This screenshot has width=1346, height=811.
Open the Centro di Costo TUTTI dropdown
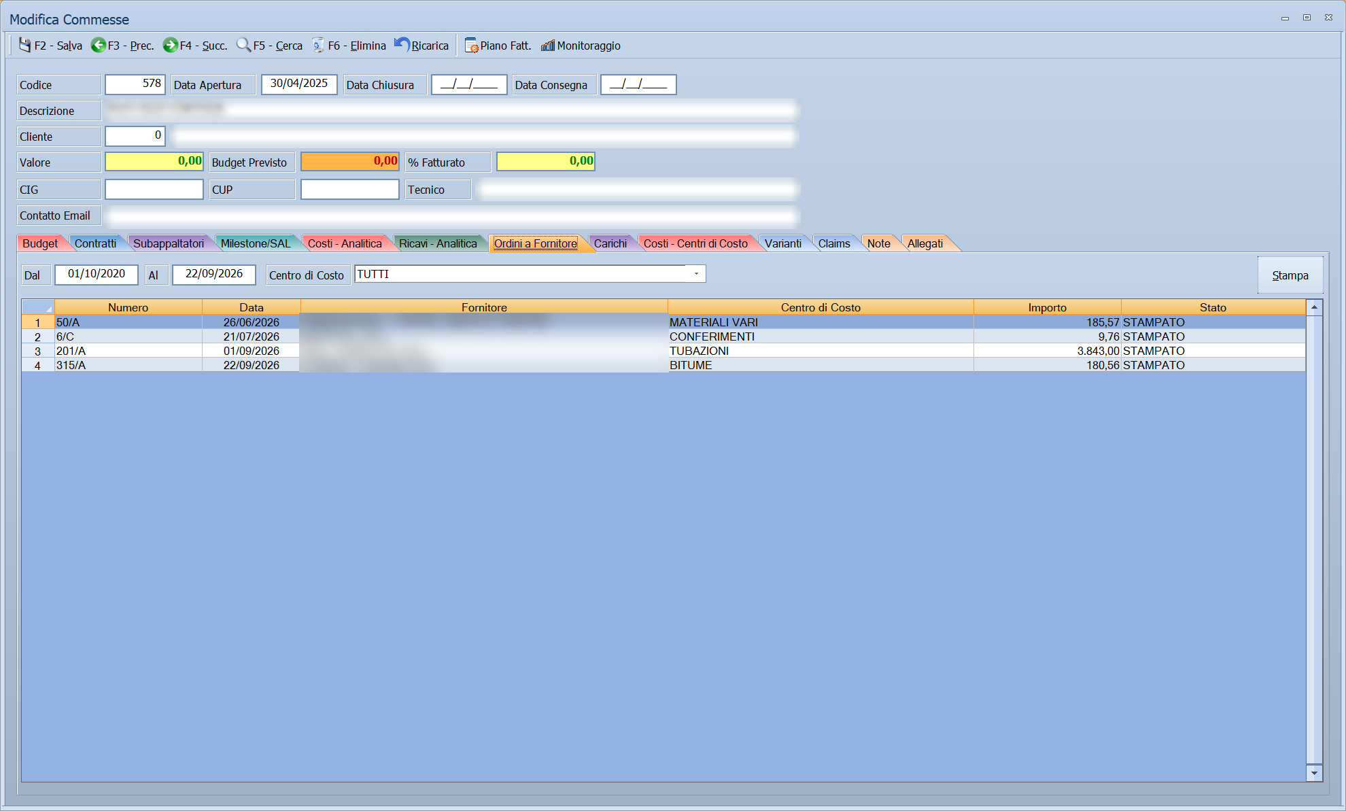pos(696,273)
